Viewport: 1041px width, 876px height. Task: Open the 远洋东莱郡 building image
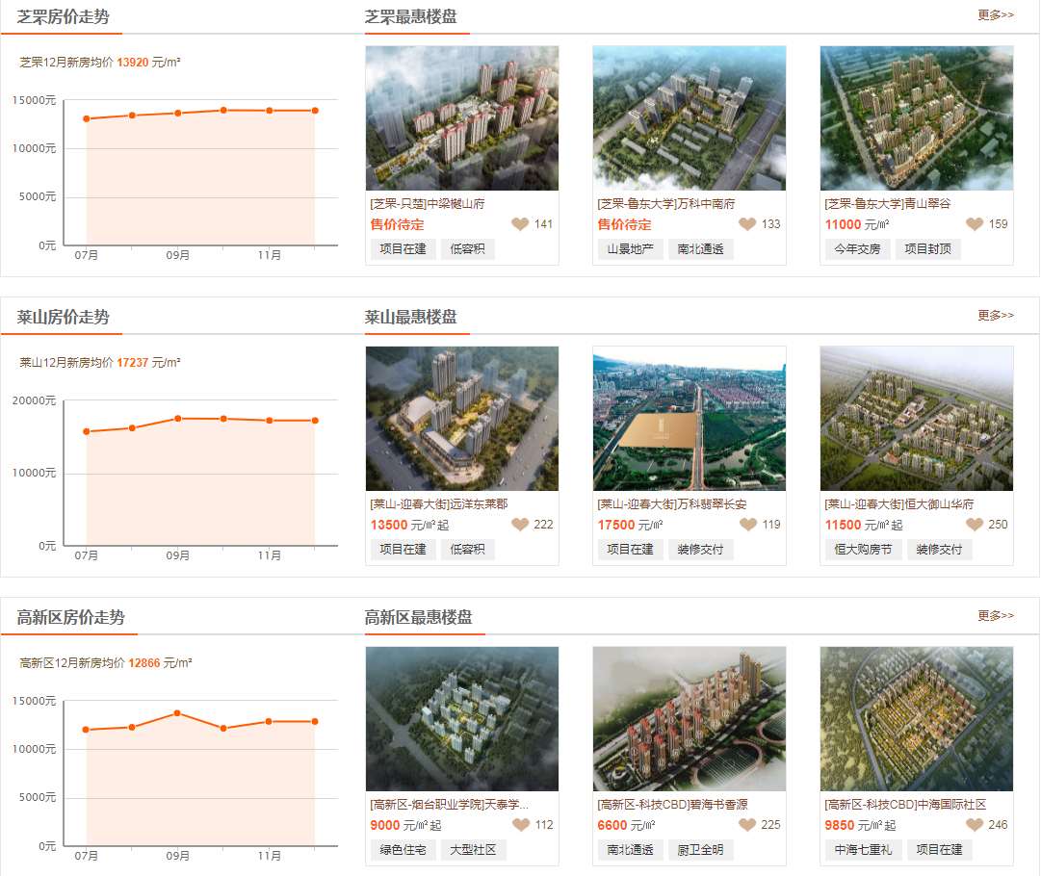click(x=462, y=419)
